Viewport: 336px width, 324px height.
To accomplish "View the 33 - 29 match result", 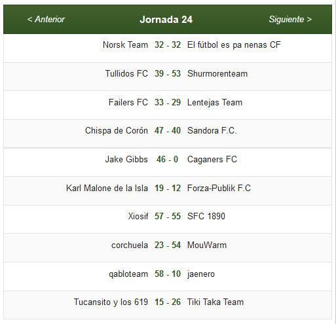I will pos(168,102).
